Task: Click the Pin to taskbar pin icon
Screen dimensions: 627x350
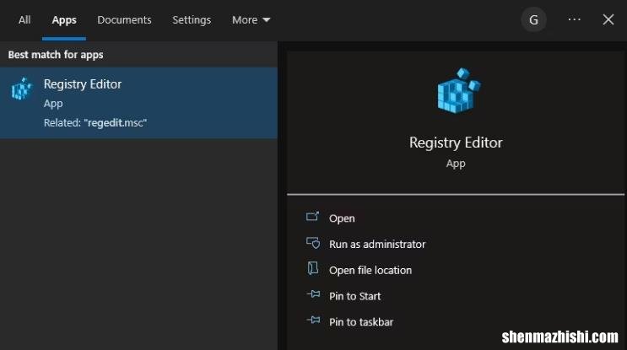Action: pyautogui.click(x=313, y=320)
